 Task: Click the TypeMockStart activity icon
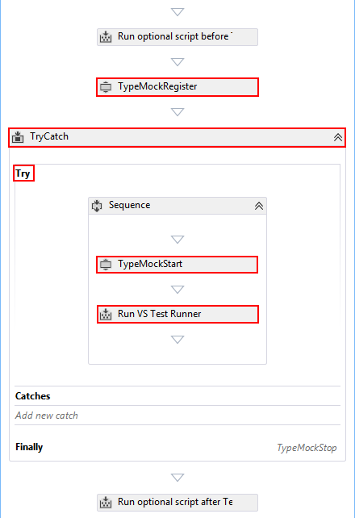tap(106, 265)
